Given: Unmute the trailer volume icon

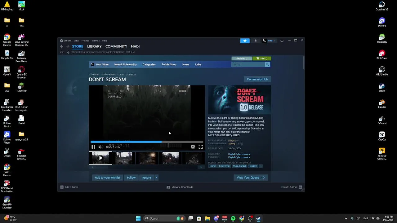Looking at the screenshot, I should tap(100, 147).
